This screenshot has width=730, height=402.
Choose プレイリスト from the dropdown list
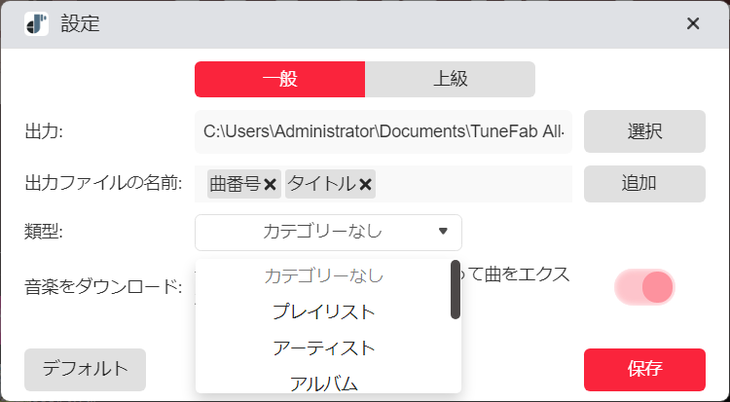tap(323, 312)
